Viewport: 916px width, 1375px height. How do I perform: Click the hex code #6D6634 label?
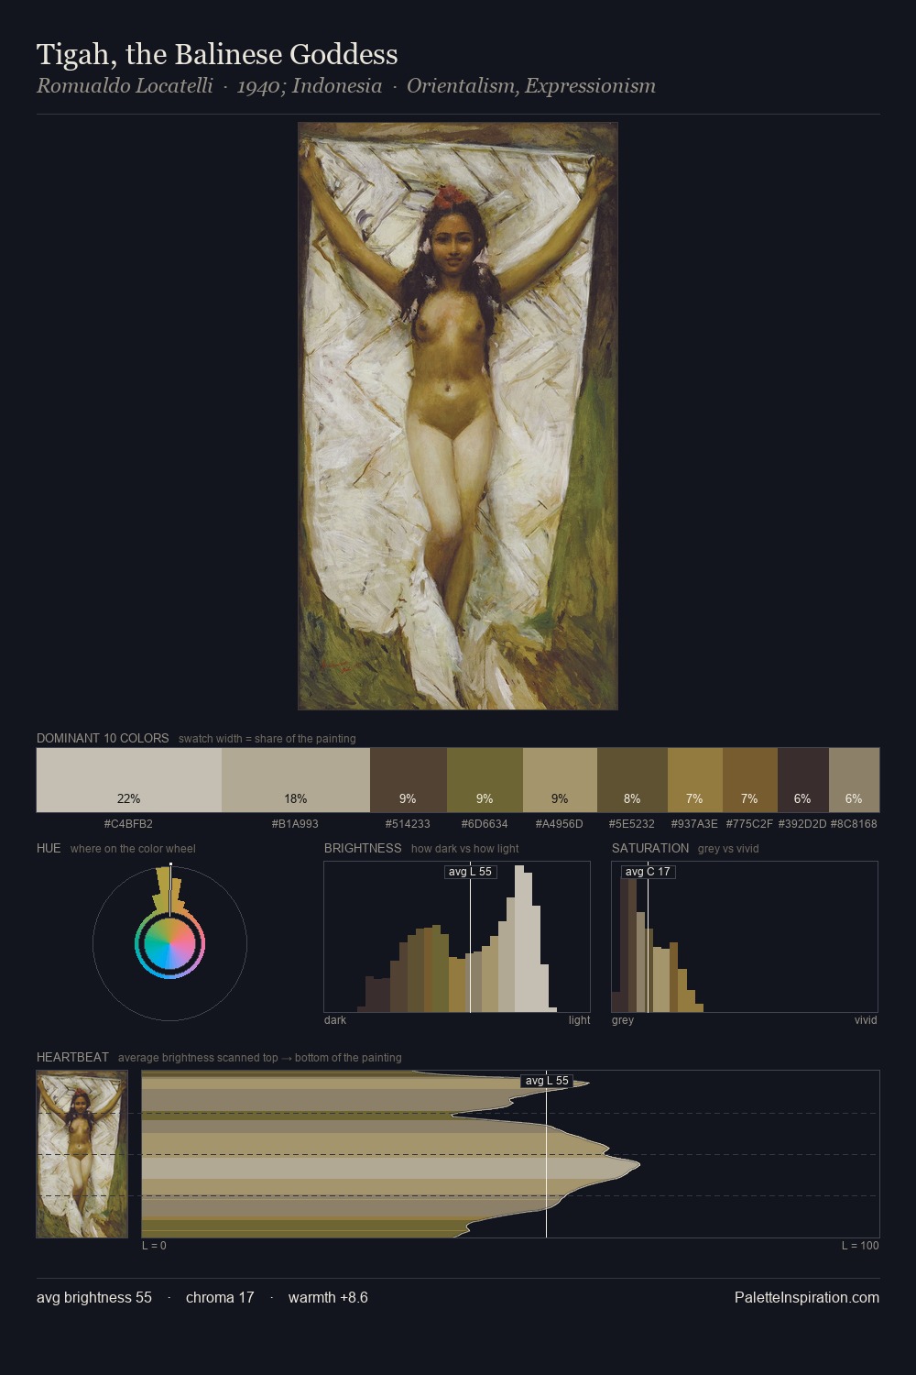(485, 824)
